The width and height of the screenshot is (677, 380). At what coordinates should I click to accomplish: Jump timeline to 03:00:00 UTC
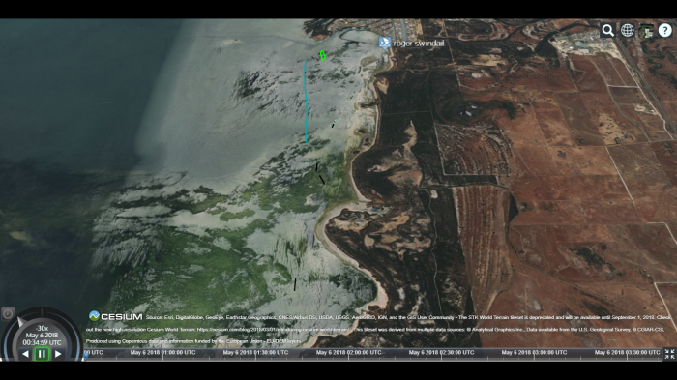coord(534,352)
